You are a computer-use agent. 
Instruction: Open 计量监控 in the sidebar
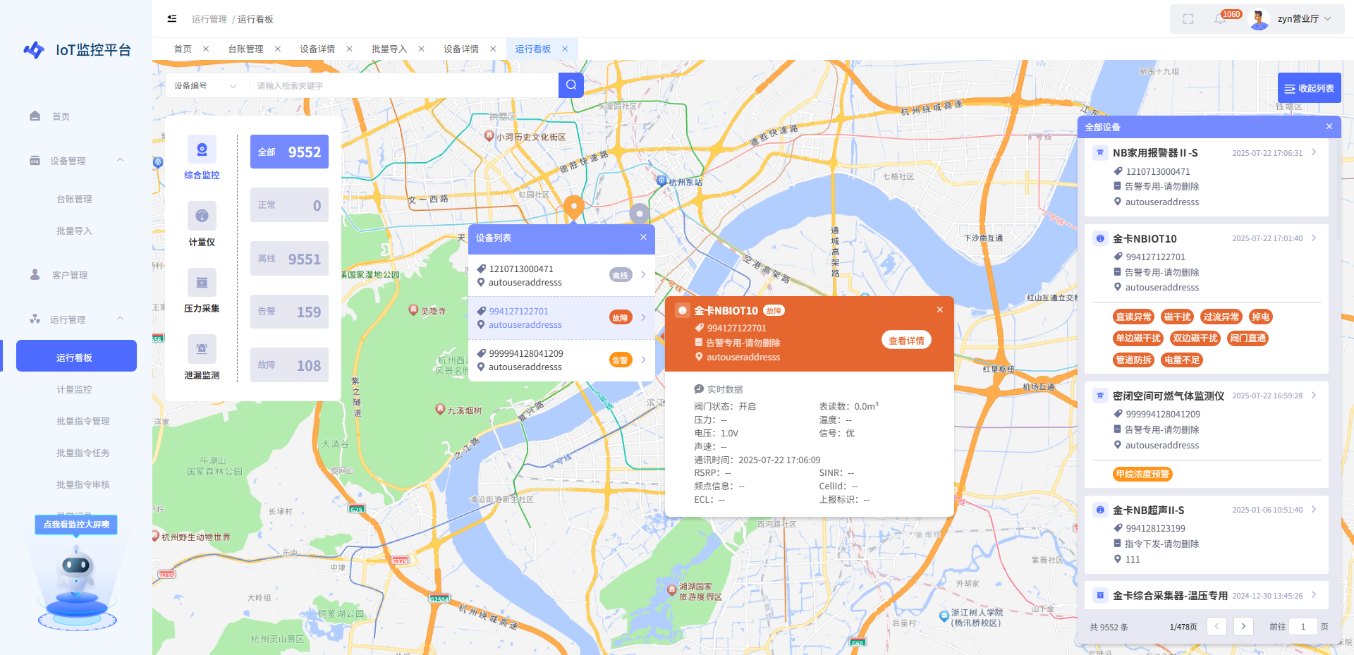coord(74,389)
